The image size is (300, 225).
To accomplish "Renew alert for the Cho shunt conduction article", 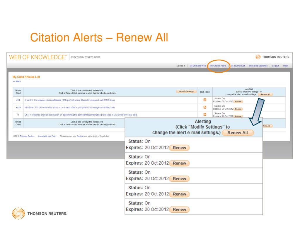I will (x=238, y=116).
